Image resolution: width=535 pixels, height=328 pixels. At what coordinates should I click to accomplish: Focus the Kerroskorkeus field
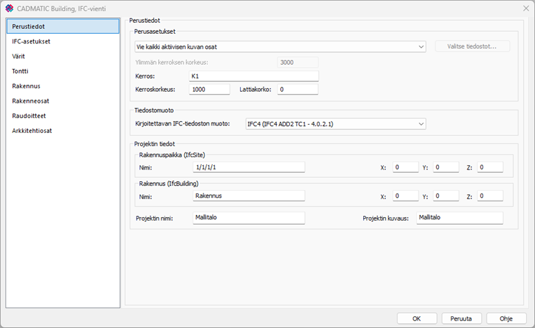point(209,90)
